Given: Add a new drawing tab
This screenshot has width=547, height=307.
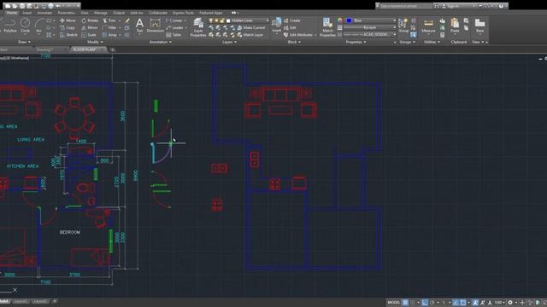Looking at the screenshot, I should 112,49.
